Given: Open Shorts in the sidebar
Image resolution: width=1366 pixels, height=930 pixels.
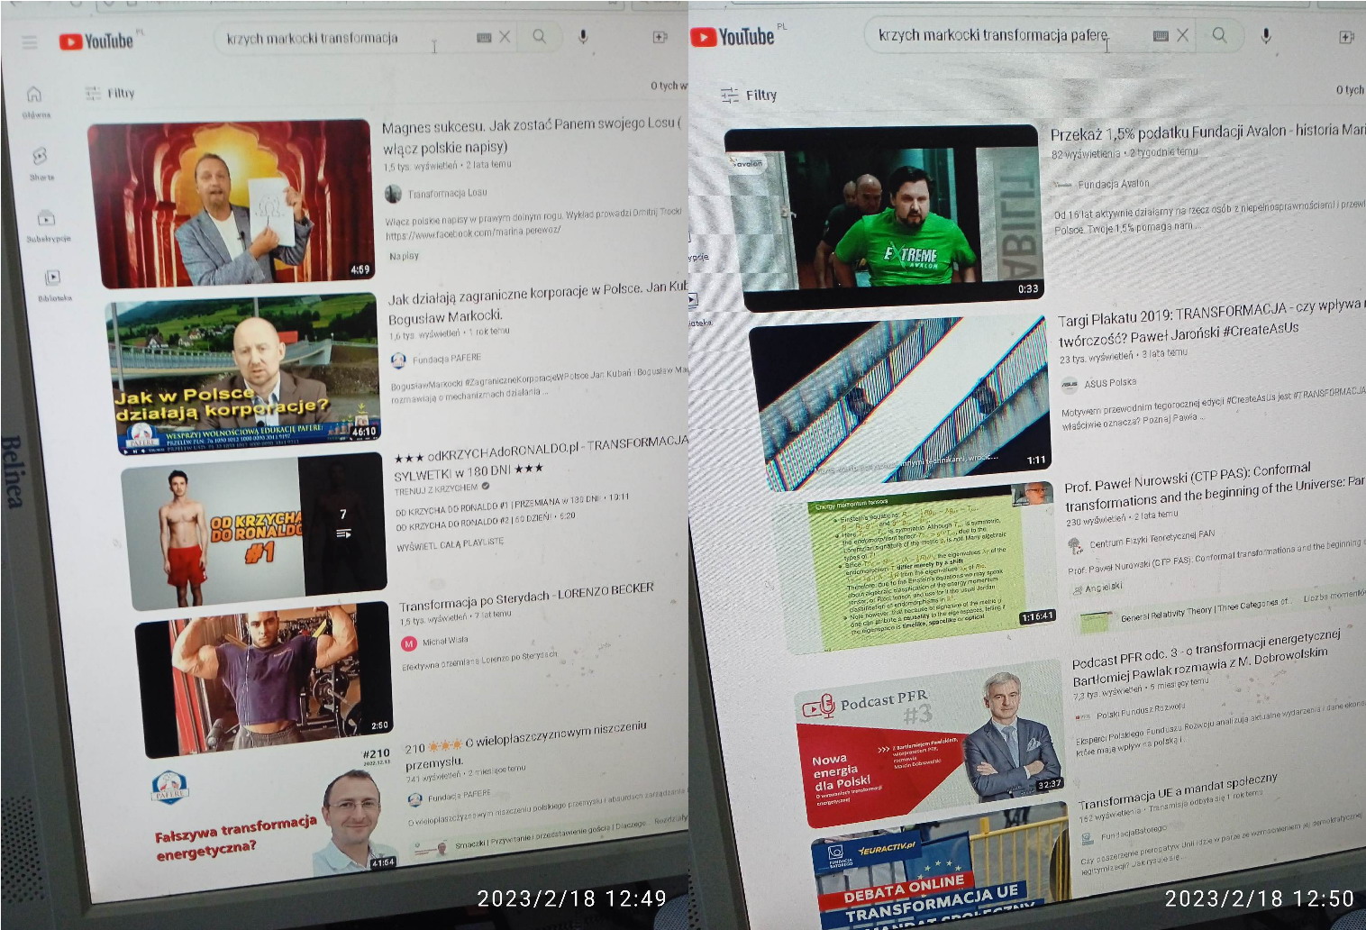Looking at the screenshot, I should [41, 163].
